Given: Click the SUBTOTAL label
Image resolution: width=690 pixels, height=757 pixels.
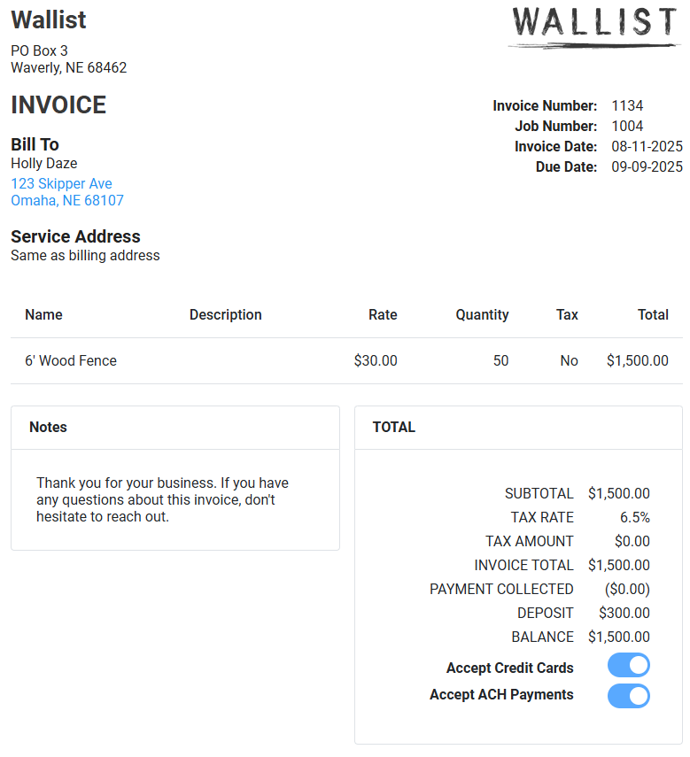Looking at the screenshot, I should [x=539, y=493].
